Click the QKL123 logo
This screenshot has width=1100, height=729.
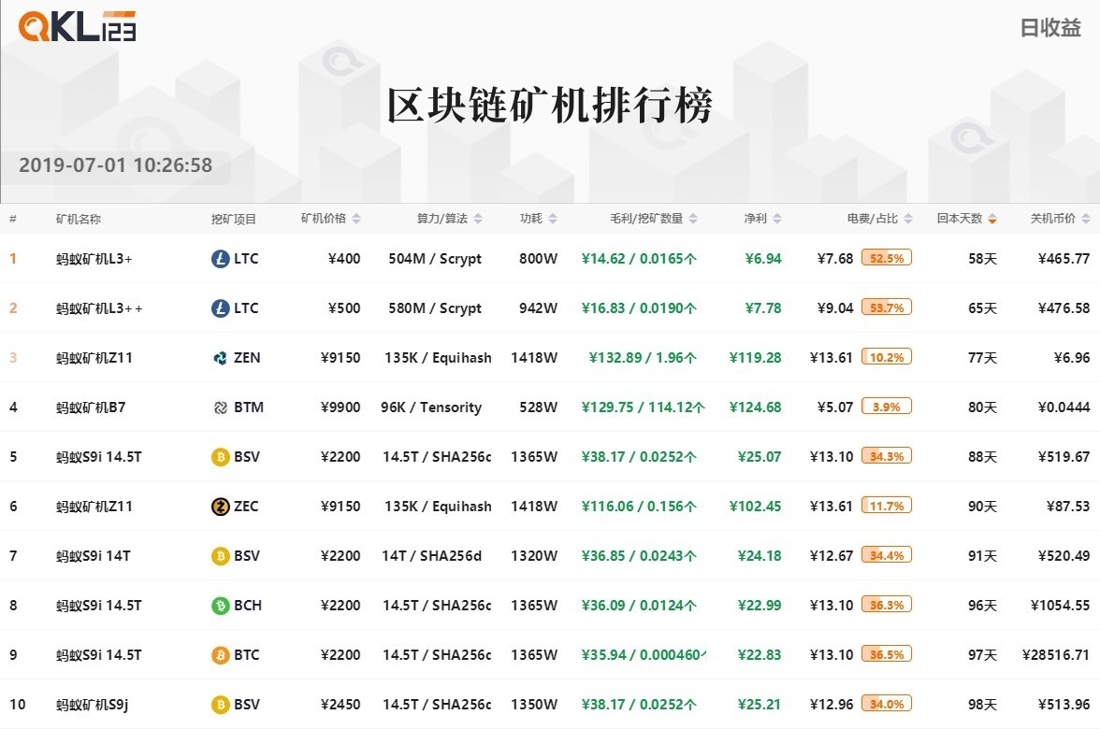77,26
